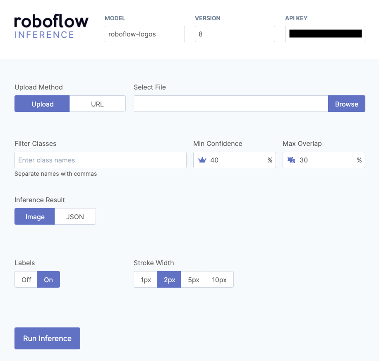Turn labels On
Viewport: 379px width, 361px height.
point(48,280)
